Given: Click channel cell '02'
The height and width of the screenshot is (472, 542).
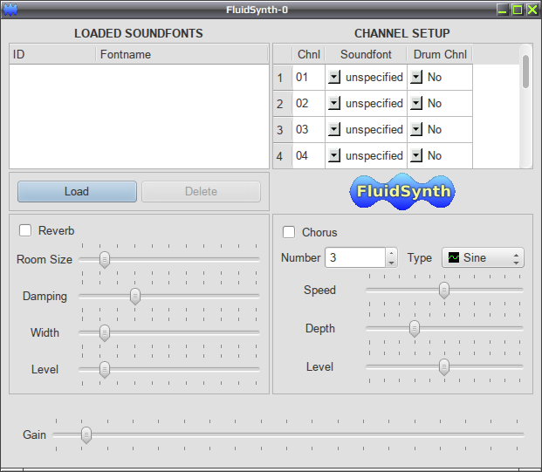Looking at the screenshot, I should tap(309, 104).
